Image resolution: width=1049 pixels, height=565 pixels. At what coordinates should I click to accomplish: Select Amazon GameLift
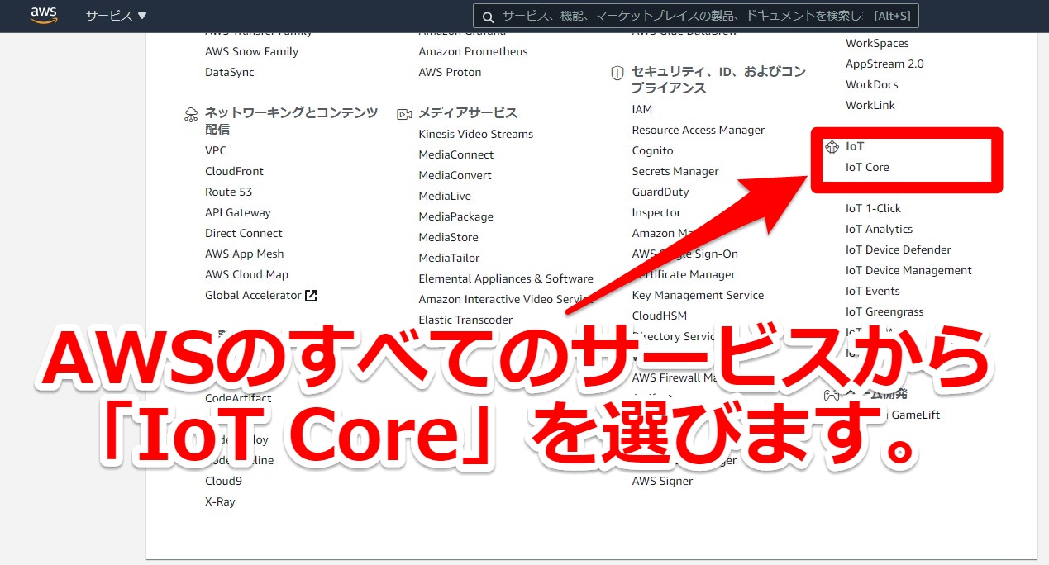[x=913, y=415]
